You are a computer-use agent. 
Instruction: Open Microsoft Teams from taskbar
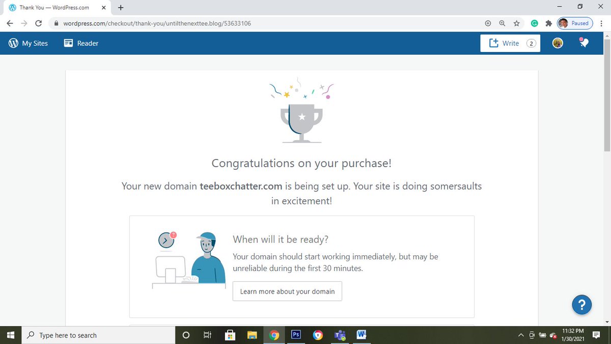[x=340, y=335]
